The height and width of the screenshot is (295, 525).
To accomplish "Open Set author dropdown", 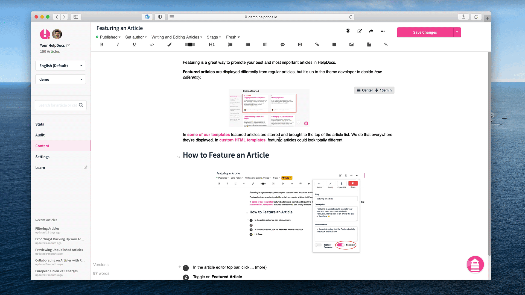I will tap(136, 37).
